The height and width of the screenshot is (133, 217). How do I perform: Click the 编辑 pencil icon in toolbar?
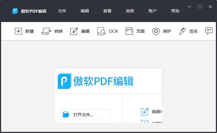click(74, 31)
